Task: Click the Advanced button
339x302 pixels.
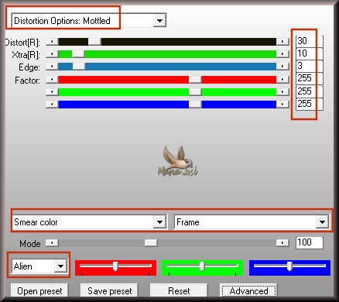Action: 248,291
